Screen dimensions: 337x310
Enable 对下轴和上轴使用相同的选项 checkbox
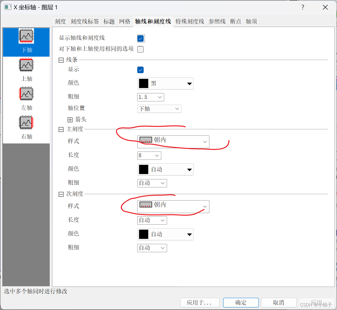(140, 49)
